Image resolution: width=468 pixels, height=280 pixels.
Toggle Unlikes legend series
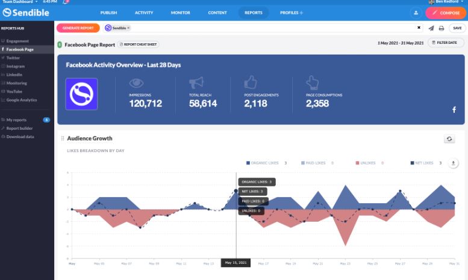click(366, 163)
